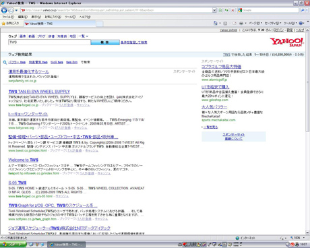Expand the Print options dropdown arrow
The width and height of the screenshot is (310, 248).
click(x=245, y=23)
